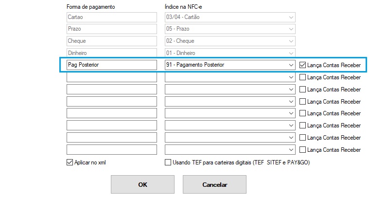
Task: Open the 05 - Prazo index dropdown
Action: [x=291, y=29]
